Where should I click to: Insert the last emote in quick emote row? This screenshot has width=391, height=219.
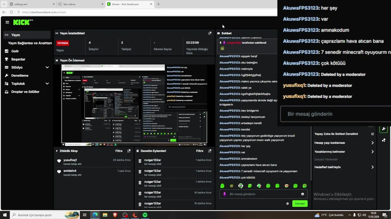pos(305,186)
